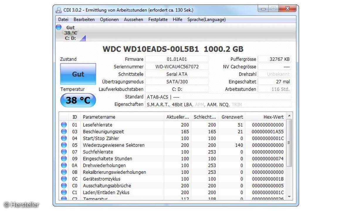The width and height of the screenshot is (352, 211).
Task: Select the Wiederzugewiesene Sektoren parameter name
Action: click(114, 145)
